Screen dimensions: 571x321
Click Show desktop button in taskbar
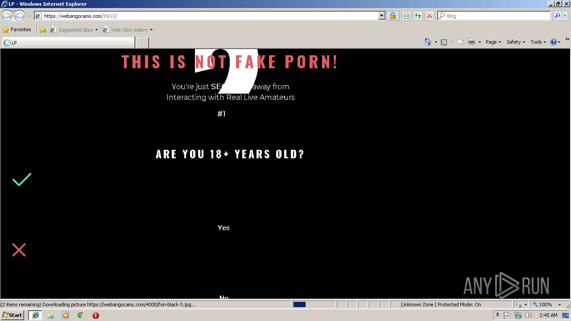pyautogui.click(x=566, y=315)
